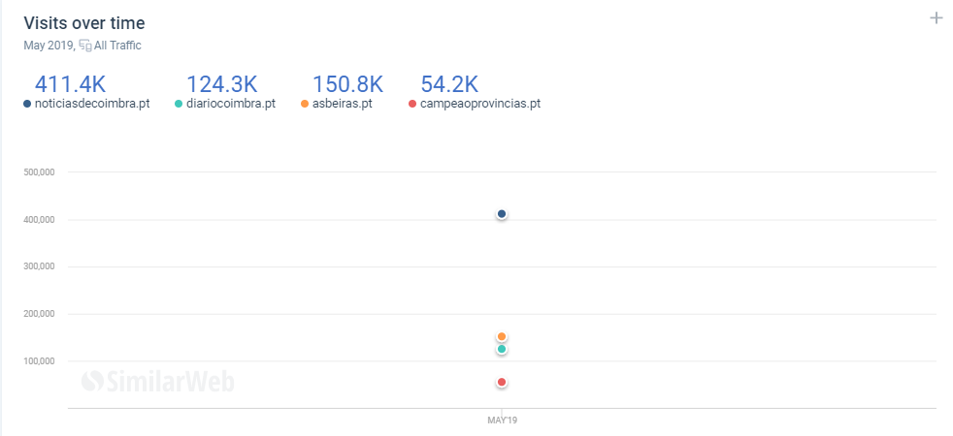Select the orange data point on the chart
This screenshot has width=953, height=436.
click(502, 336)
